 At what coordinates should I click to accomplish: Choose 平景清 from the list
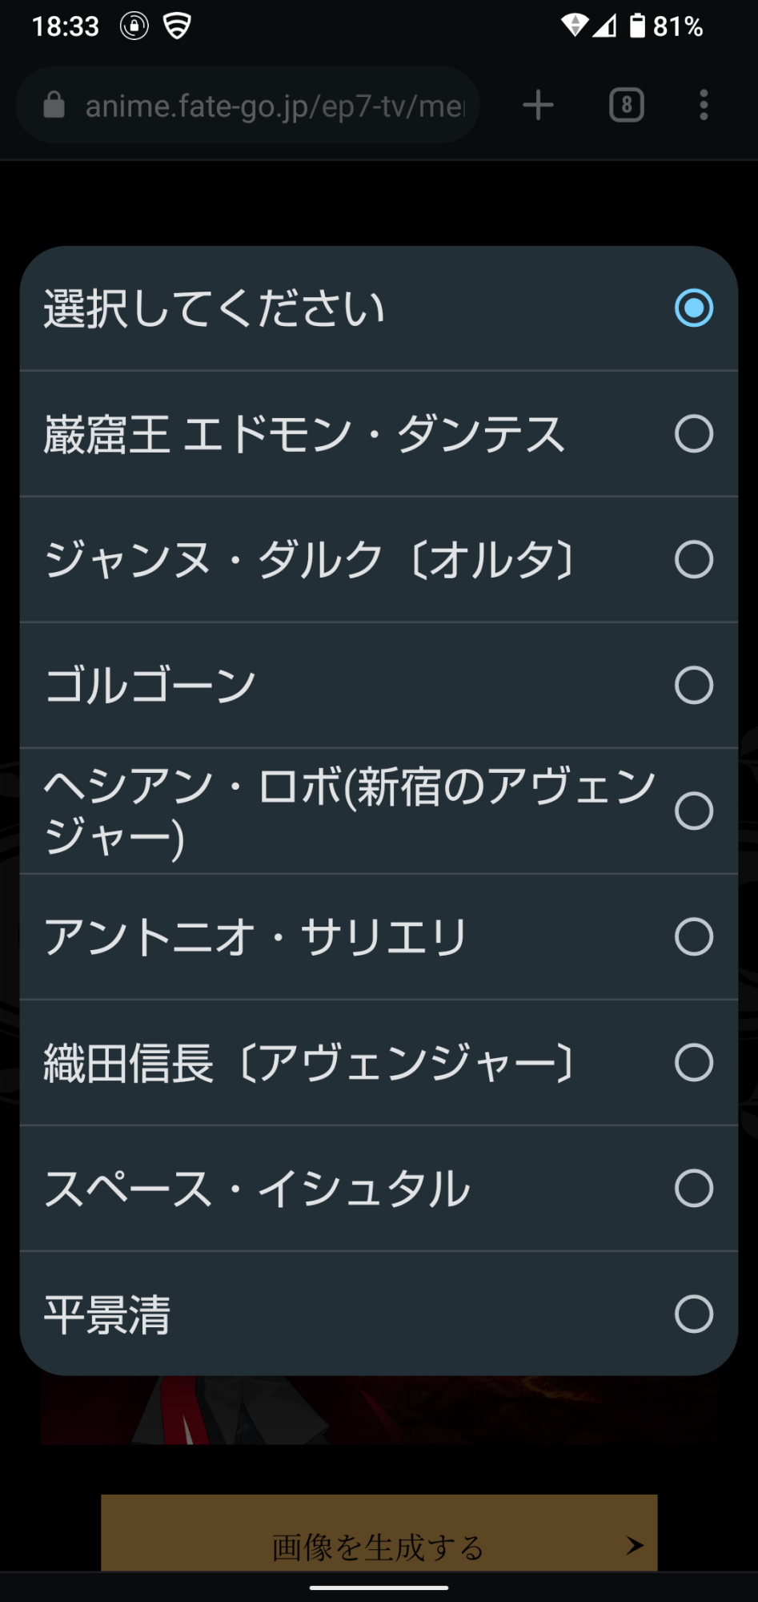(108, 1314)
